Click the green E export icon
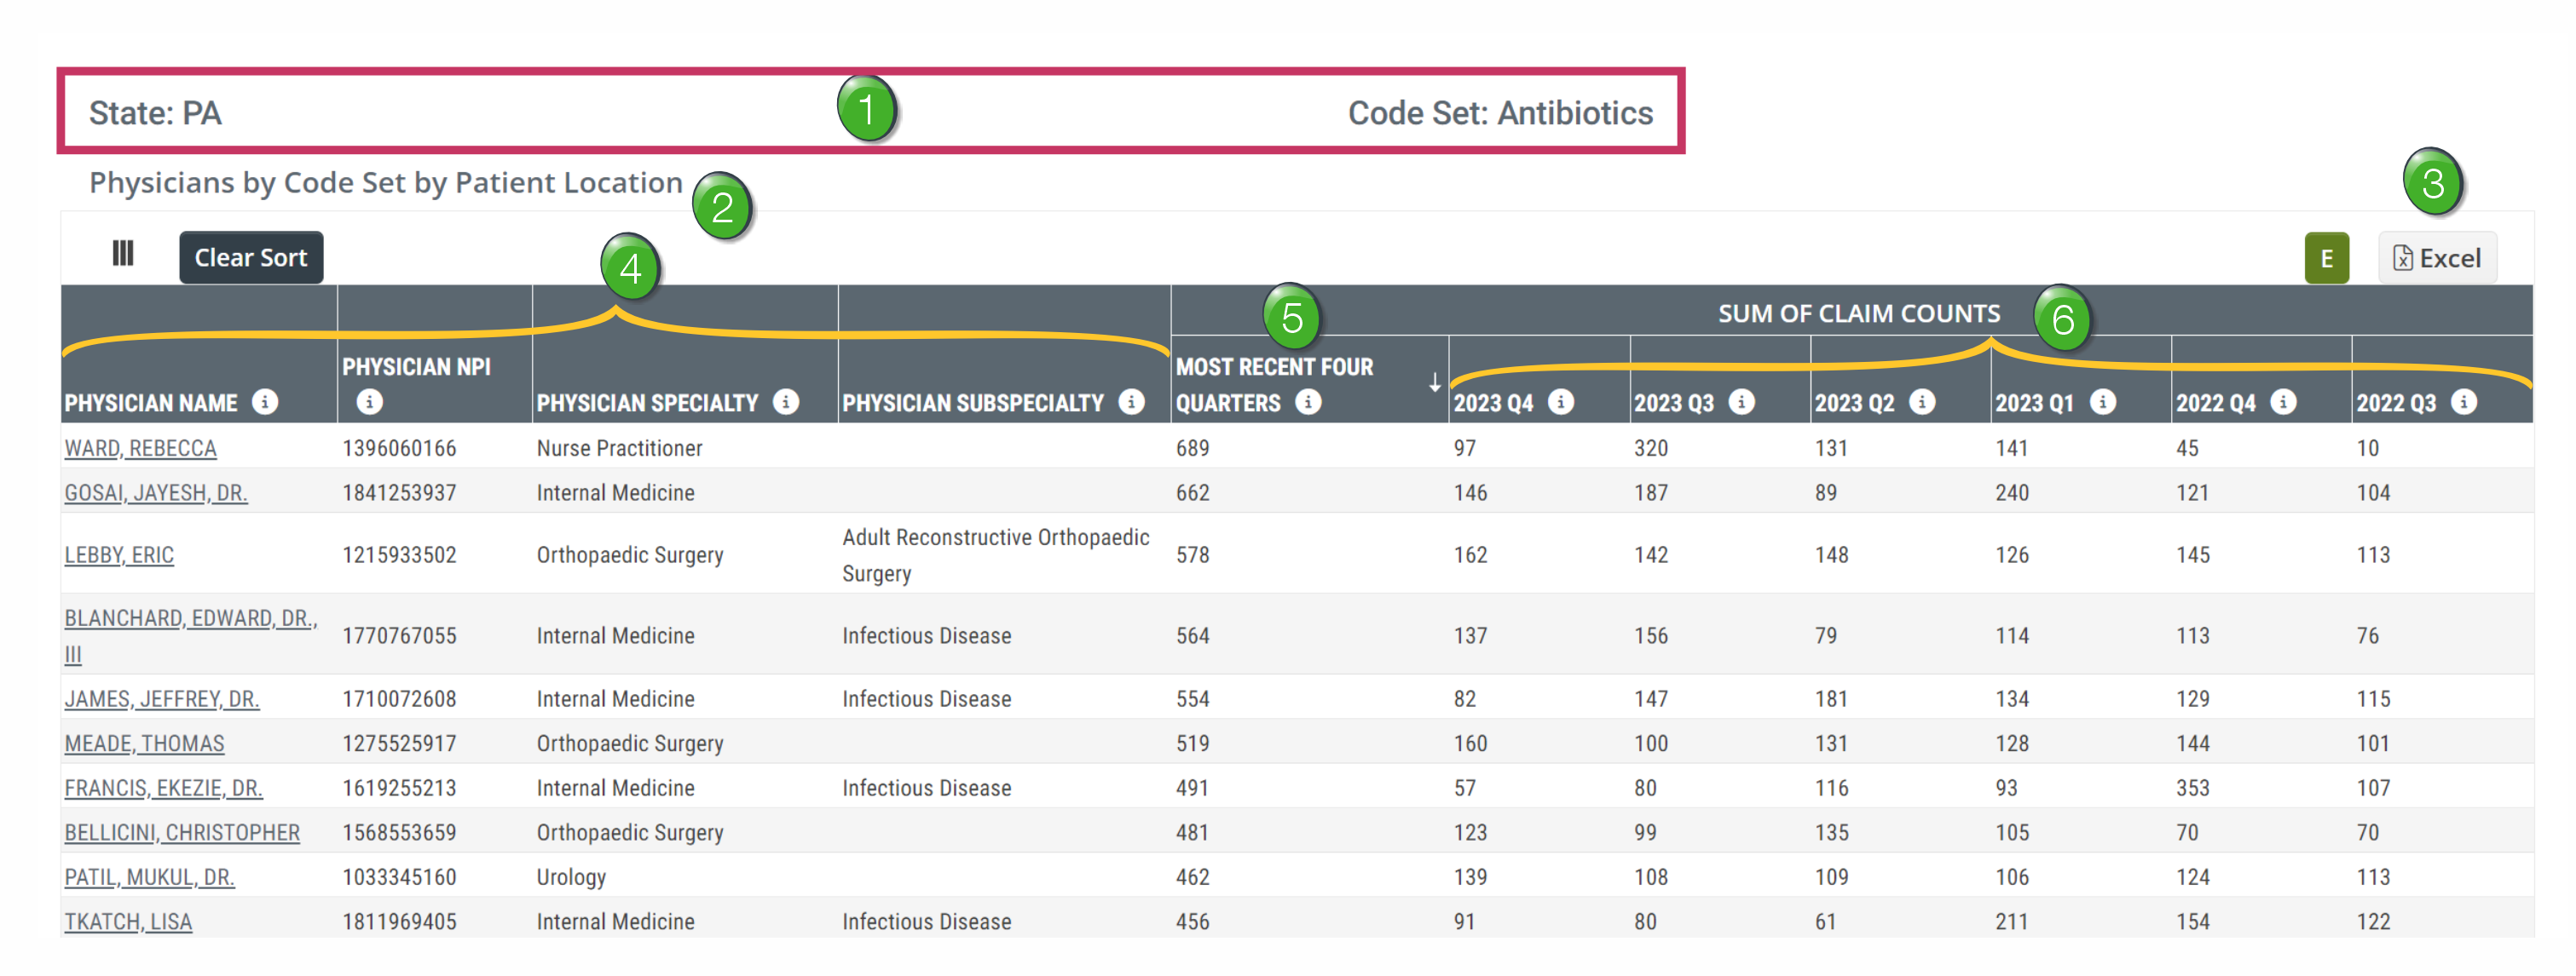Screen dimensions: 2576x976 (2326, 259)
